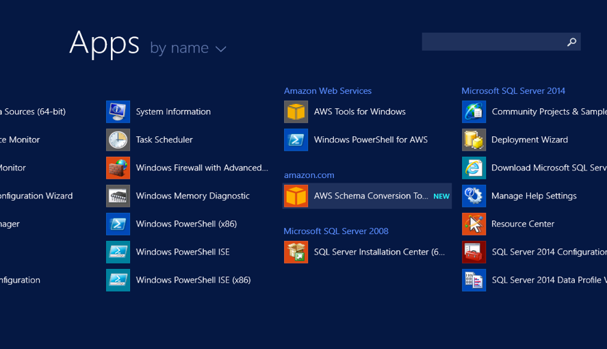Click the Windows Memory Diagnostic chip icon
Image resolution: width=607 pixels, height=349 pixels.
pyautogui.click(x=118, y=196)
